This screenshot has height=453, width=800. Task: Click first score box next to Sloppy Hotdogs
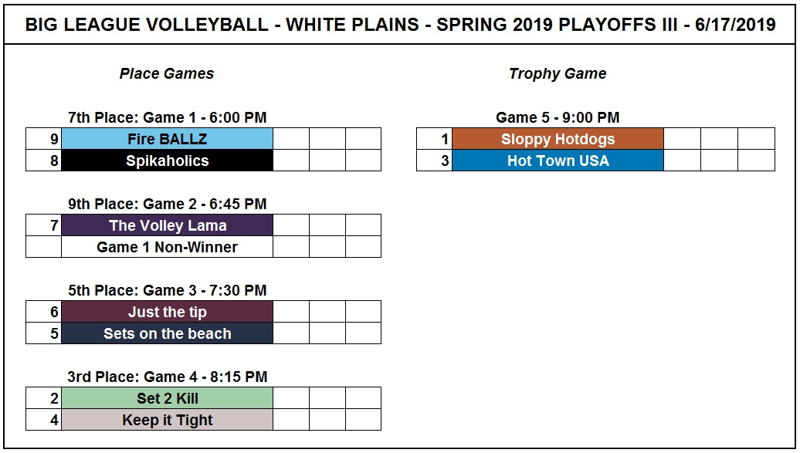682,139
